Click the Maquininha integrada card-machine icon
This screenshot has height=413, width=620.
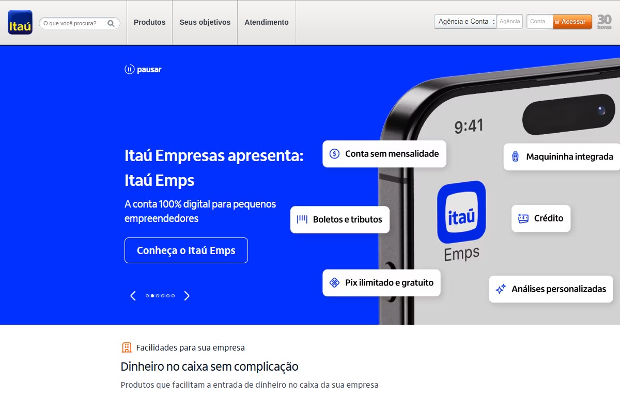[515, 157]
